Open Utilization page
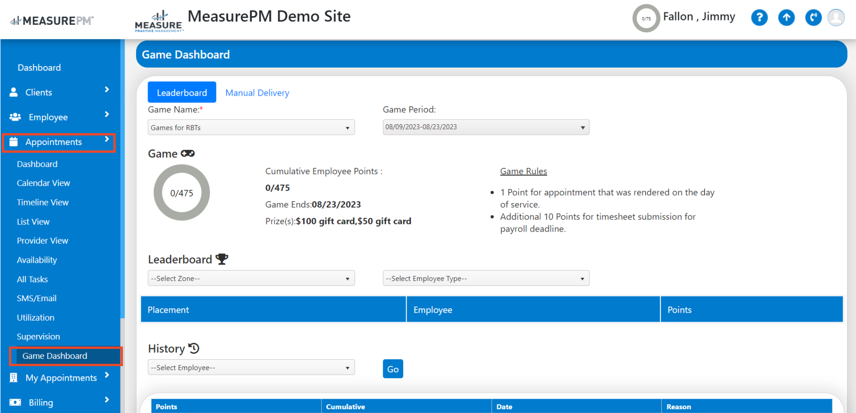This screenshot has width=856, height=413. click(36, 317)
